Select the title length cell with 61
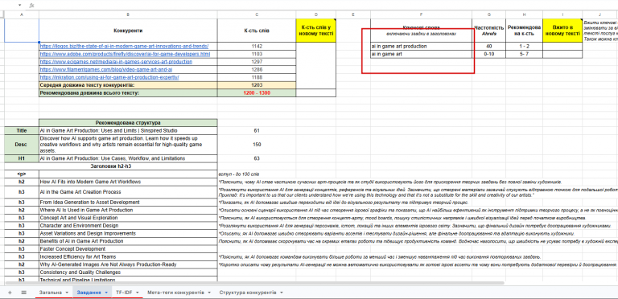 coord(257,130)
